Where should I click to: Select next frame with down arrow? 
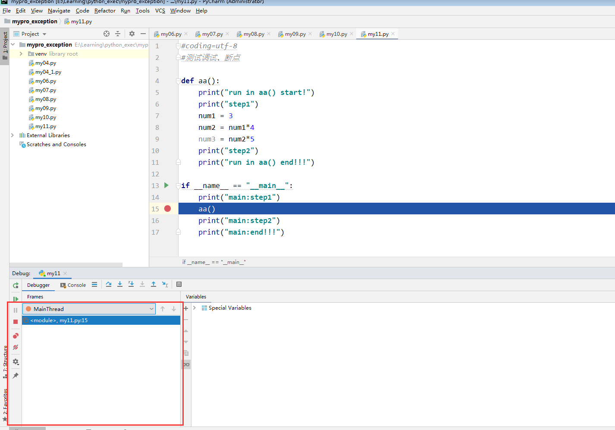coord(174,309)
